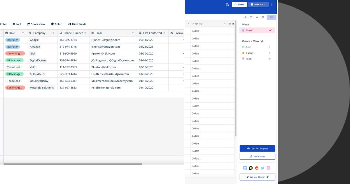The height and width of the screenshot is (184, 350).
Task: Click the Webhooks button
Action: 257,156
